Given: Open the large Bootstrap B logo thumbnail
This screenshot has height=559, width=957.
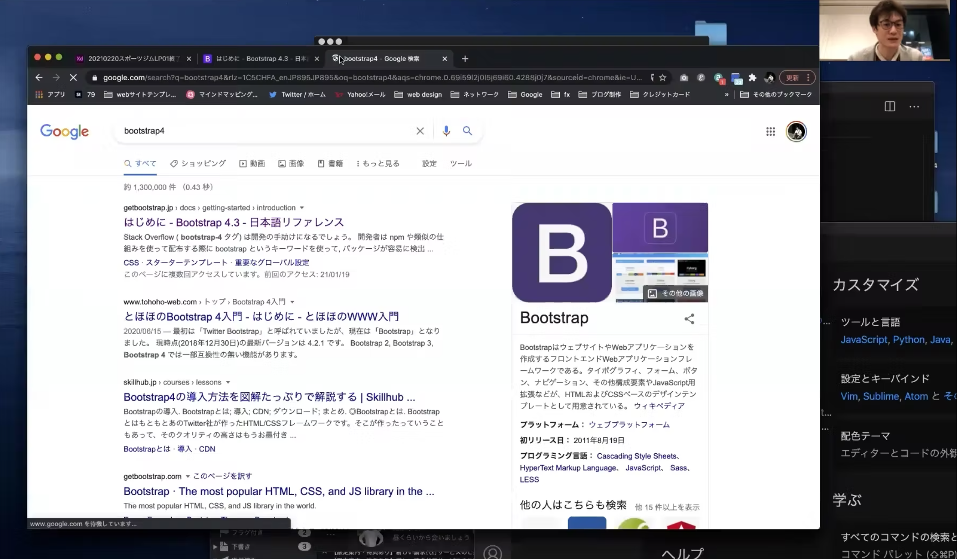Looking at the screenshot, I should [562, 252].
